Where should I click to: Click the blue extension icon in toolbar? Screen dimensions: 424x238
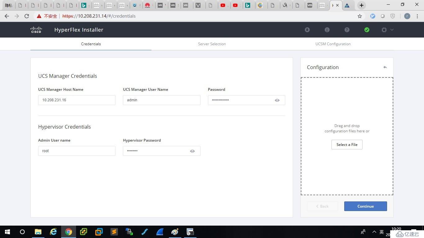(x=373, y=16)
